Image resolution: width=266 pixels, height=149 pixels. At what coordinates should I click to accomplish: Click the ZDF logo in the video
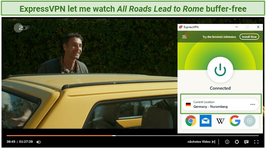coord(22,28)
